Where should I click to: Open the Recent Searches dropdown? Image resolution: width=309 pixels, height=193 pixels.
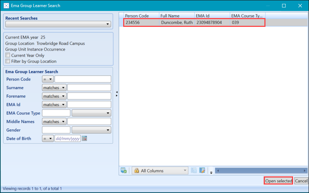(x=58, y=24)
